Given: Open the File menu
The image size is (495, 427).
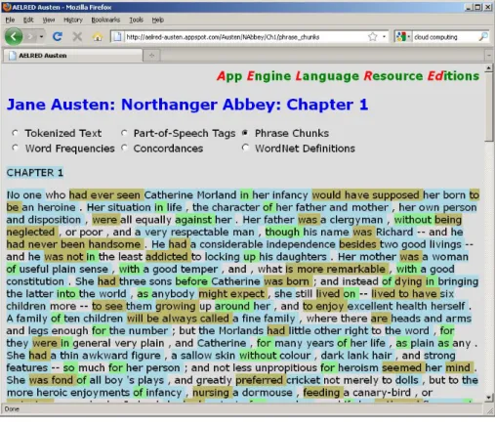Looking at the screenshot, I should (x=10, y=20).
